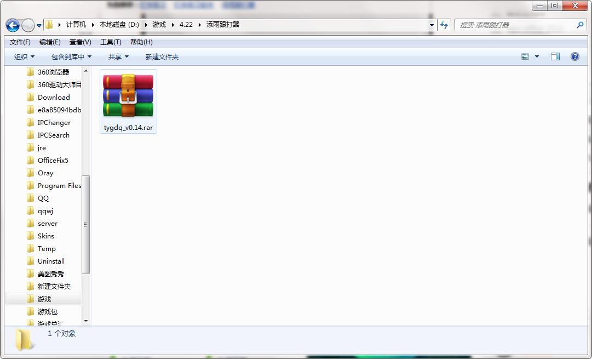Screen dimensions: 592x359
Task: Select 计算机 in the address breadcrumb
Action: (76, 25)
